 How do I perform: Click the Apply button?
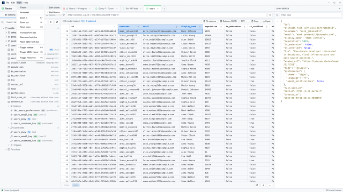(x=76, y=185)
